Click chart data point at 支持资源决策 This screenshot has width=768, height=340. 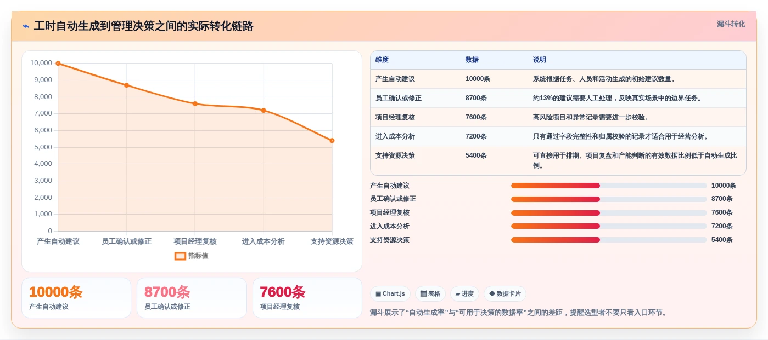point(332,141)
